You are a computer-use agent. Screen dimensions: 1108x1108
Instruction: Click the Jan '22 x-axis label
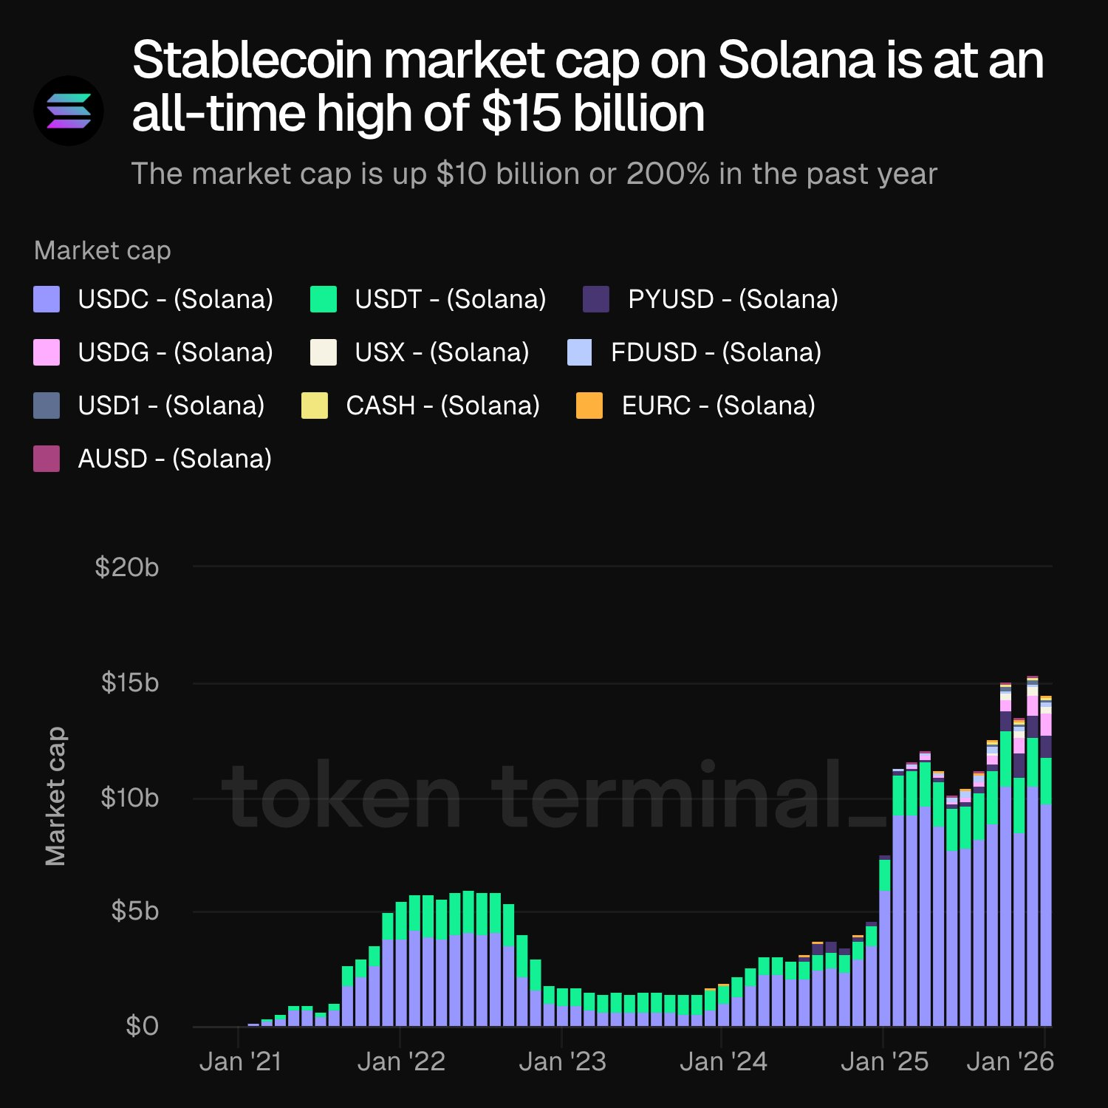tap(401, 1061)
